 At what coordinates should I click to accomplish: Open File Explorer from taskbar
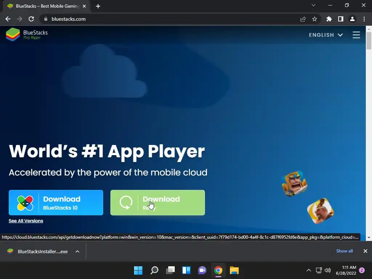[234, 270]
